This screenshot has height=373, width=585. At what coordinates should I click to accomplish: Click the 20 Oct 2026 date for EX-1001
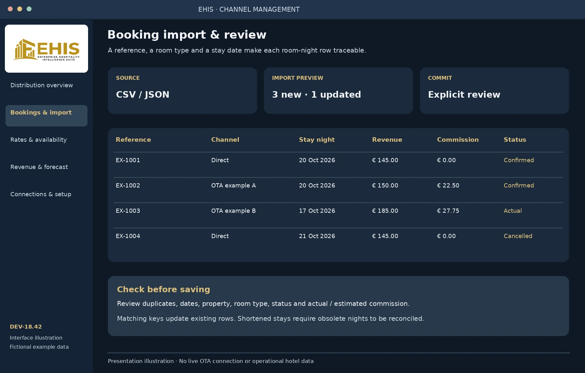(317, 160)
